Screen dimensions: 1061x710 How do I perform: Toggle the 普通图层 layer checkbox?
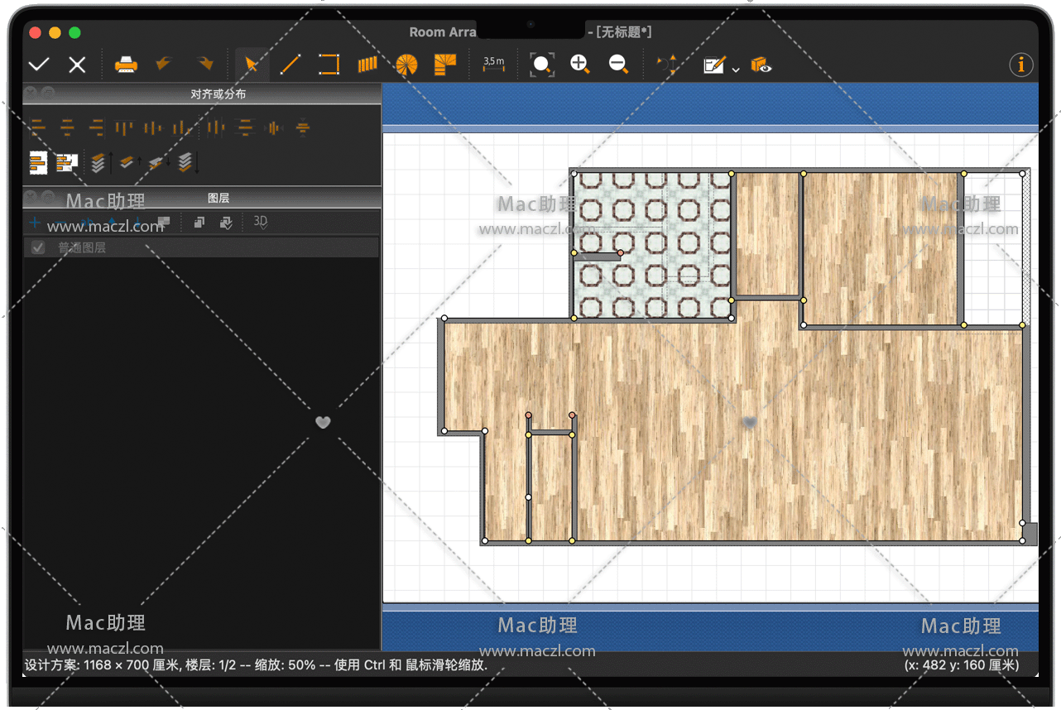tap(38, 247)
